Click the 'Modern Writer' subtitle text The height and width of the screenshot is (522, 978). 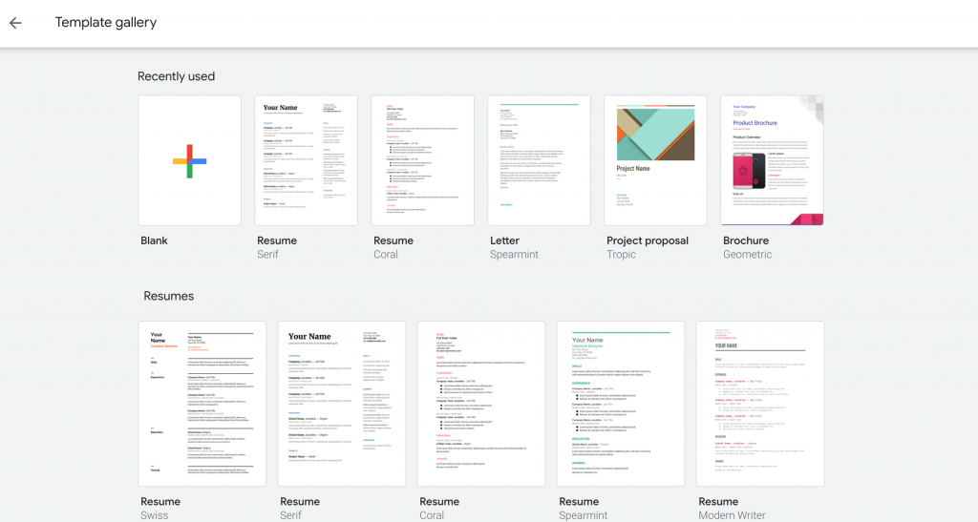[732, 515]
